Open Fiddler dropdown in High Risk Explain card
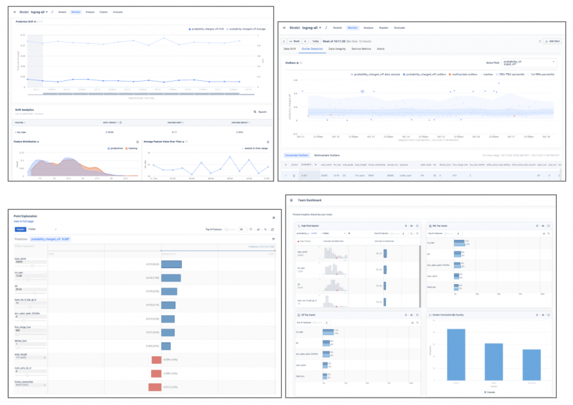573x405 pixels. coord(334,234)
